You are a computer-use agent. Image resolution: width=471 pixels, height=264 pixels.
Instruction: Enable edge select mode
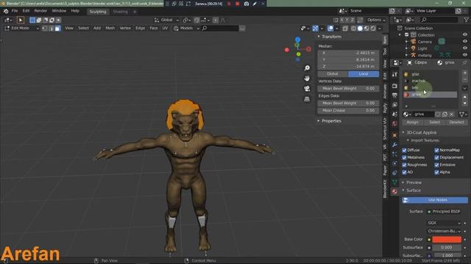coord(51,28)
